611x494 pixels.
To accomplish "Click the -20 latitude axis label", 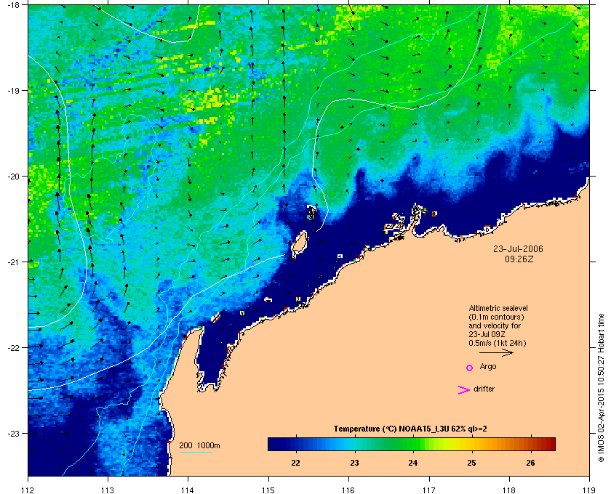I will click(12, 177).
